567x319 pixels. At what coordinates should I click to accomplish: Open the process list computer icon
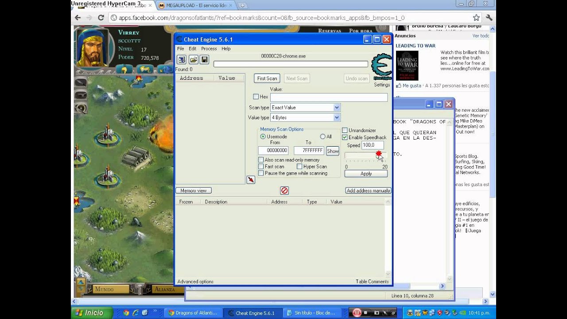coord(181,59)
